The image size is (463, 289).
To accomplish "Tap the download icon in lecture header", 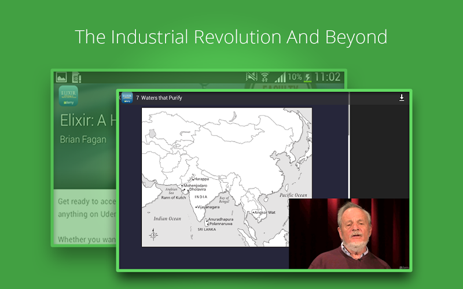I will 401,98.
